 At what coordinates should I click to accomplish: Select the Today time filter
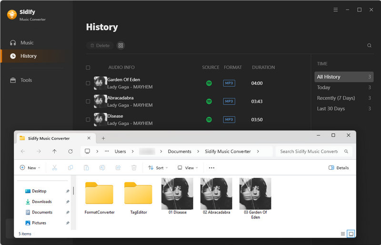coord(344,88)
